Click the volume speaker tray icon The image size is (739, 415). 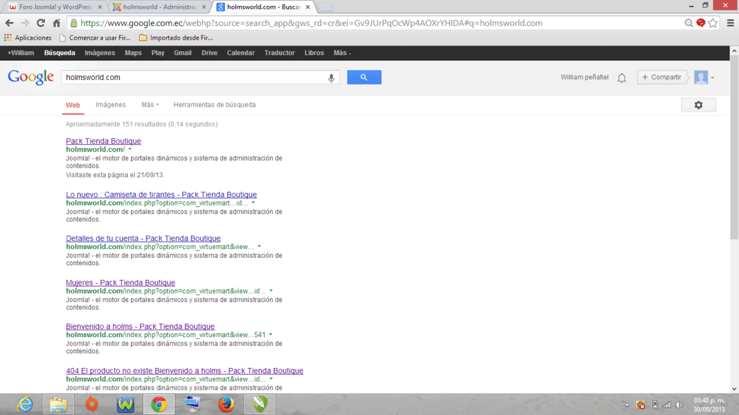point(679,405)
